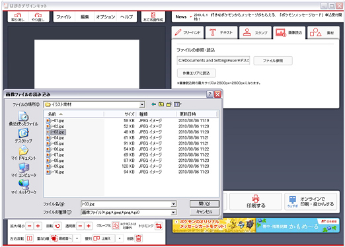Sort files by サイズ column header
Screen dimensions: 345x247
click(x=121, y=114)
